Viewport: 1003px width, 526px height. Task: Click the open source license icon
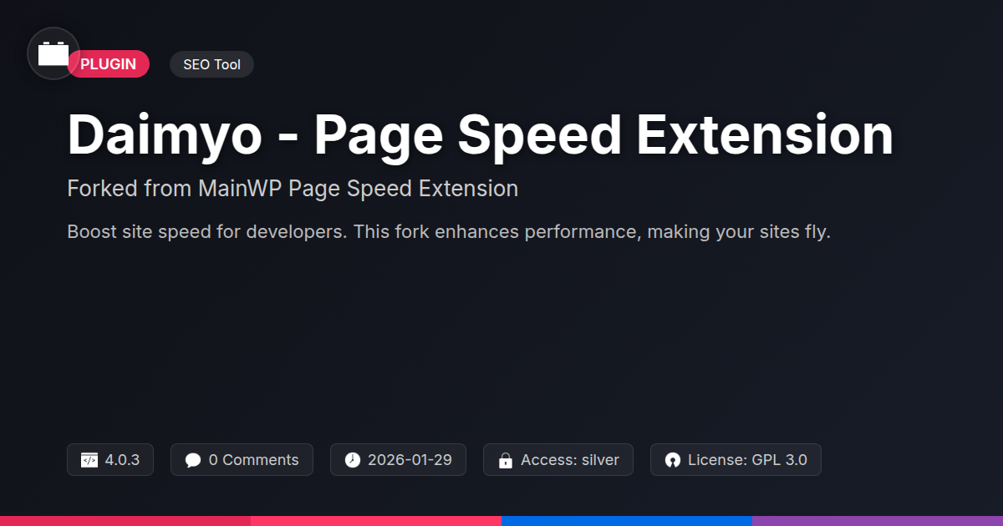click(673, 460)
